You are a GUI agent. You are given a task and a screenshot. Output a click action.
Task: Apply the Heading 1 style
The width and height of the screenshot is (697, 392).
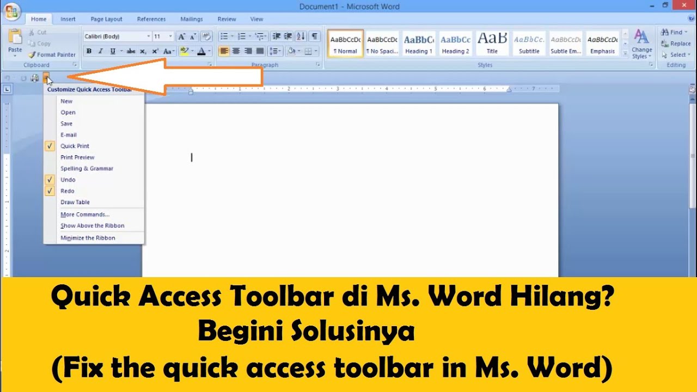(x=419, y=44)
